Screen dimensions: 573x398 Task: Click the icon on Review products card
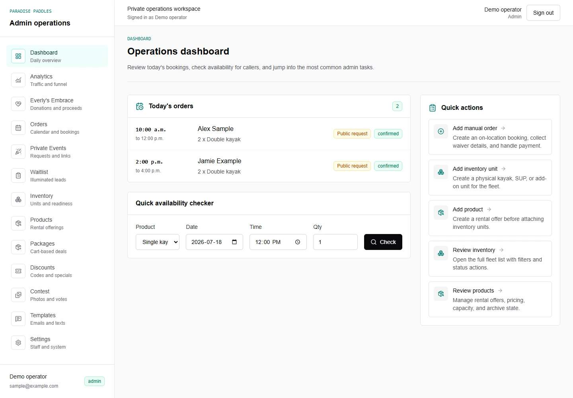click(x=441, y=294)
